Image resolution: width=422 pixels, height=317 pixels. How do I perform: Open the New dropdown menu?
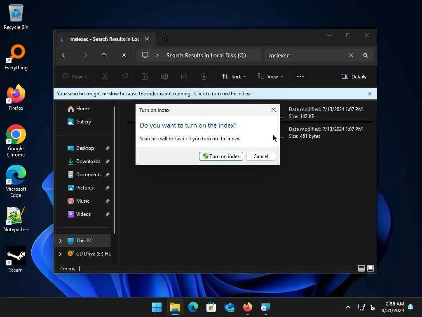click(x=75, y=76)
